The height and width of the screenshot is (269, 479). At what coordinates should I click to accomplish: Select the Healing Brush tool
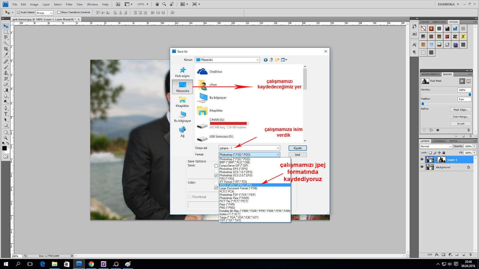click(x=6, y=62)
